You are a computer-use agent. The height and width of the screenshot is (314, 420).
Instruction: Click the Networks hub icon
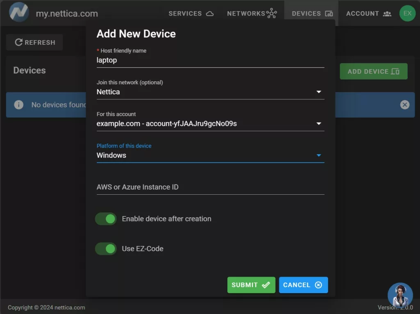click(272, 14)
